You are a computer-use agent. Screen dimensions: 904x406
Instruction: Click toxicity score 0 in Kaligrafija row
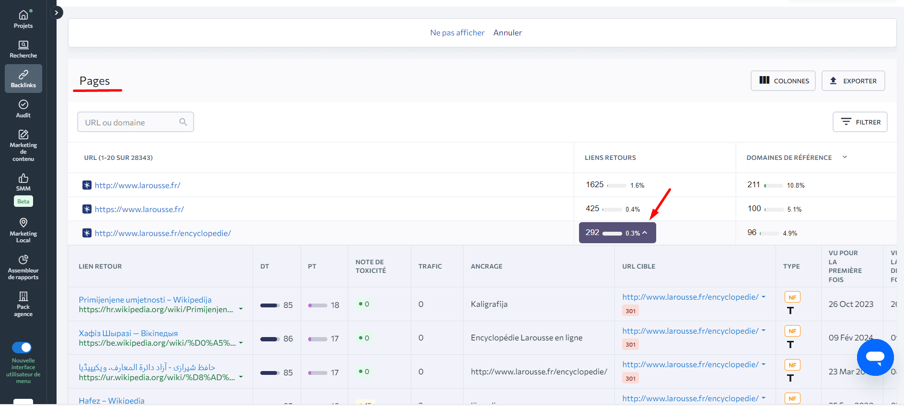tap(364, 304)
